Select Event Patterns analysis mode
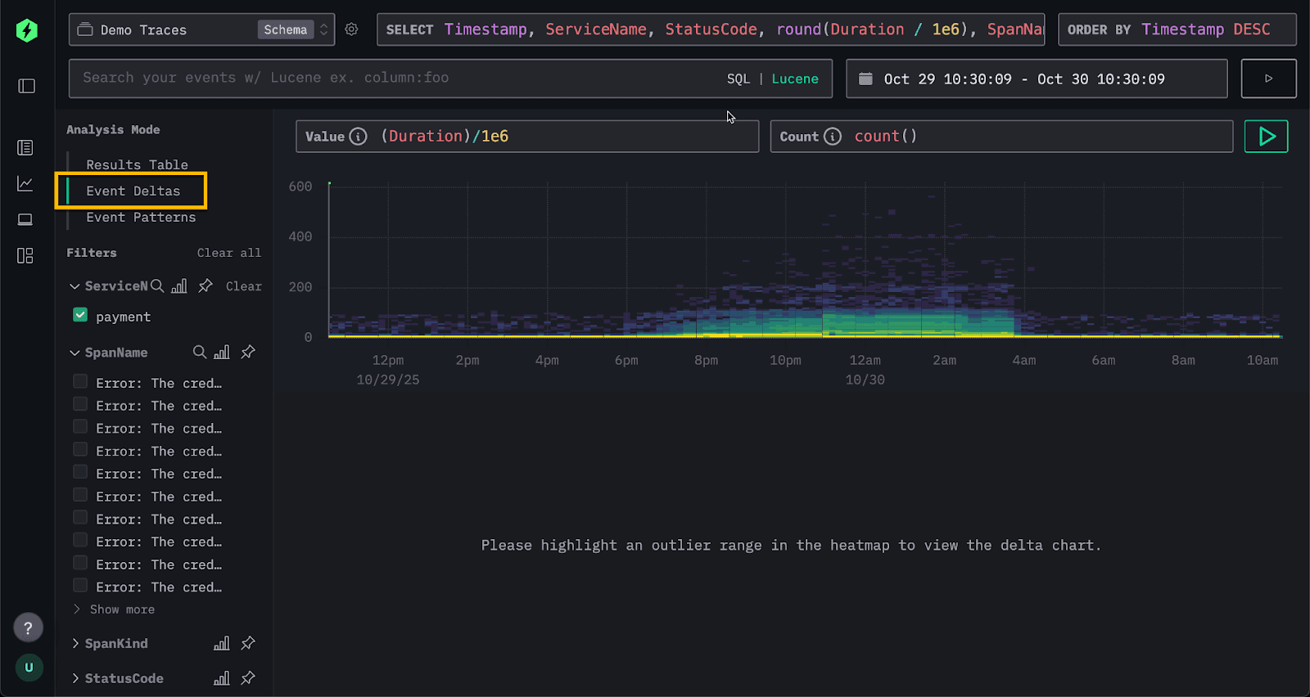Viewport: 1310px width, 697px height. click(x=141, y=217)
